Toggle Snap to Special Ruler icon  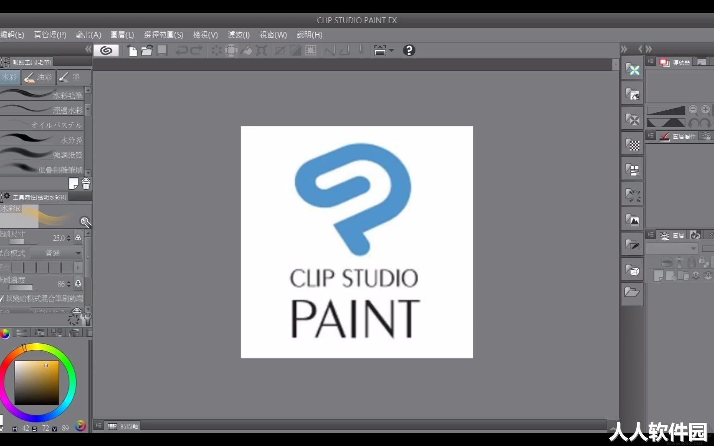tap(345, 50)
